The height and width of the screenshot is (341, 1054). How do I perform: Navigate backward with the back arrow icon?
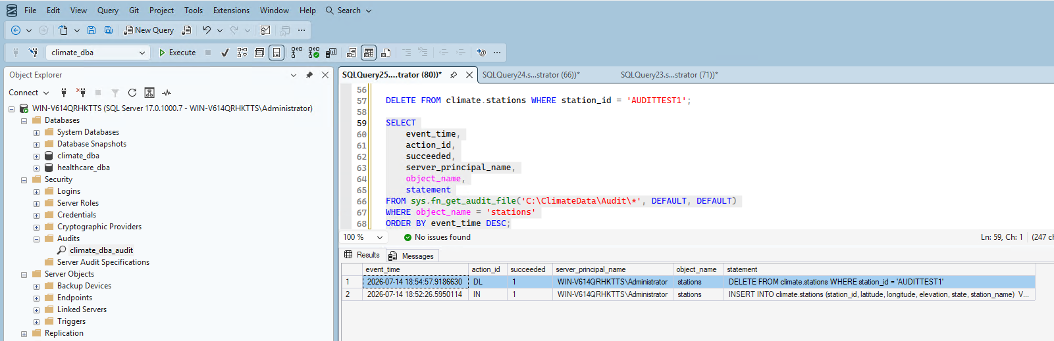tap(16, 30)
